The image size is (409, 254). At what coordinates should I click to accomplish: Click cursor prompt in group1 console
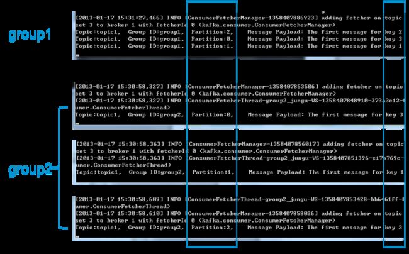click(x=78, y=55)
